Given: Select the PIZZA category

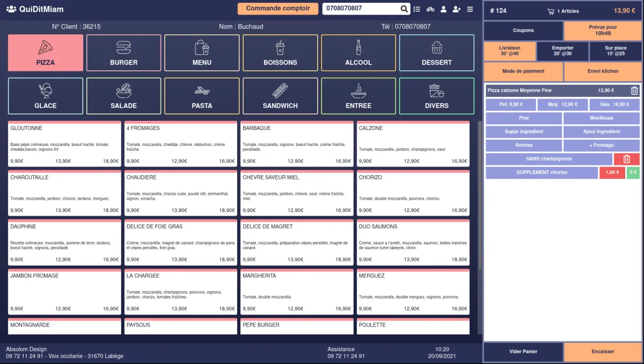Looking at the screenshot, I should coord(46,53).
